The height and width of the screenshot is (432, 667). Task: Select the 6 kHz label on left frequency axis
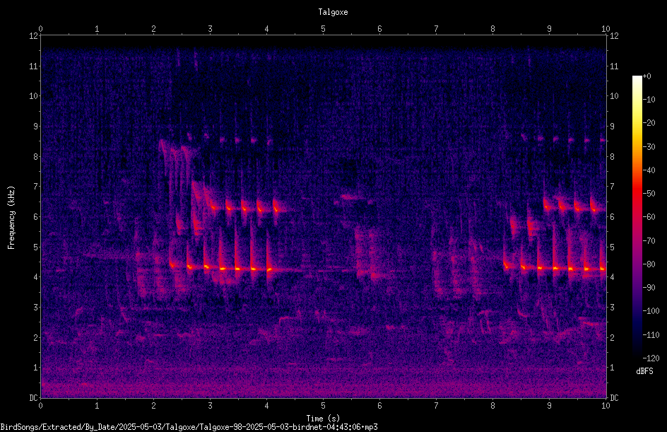tap(35, 216)
